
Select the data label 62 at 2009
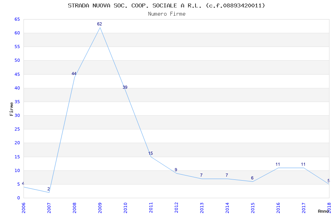[x=100, y=24]
